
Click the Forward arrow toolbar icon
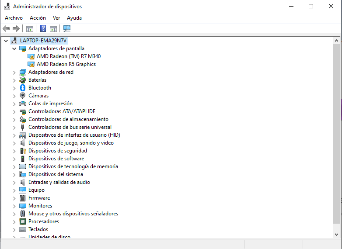[16, 28]
